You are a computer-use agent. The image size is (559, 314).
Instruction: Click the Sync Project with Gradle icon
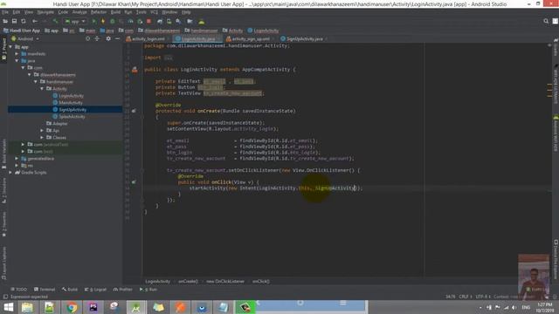pyautogui.click(x=160, y=21)
